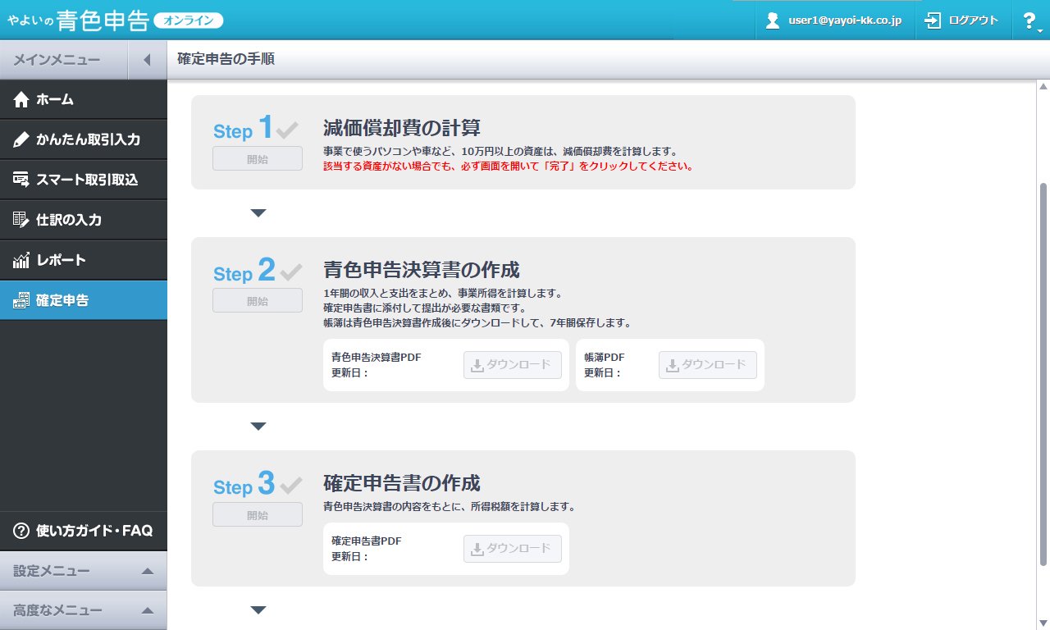Open the レポート menu item
The image size is (1050, 630).
[84, 261]
